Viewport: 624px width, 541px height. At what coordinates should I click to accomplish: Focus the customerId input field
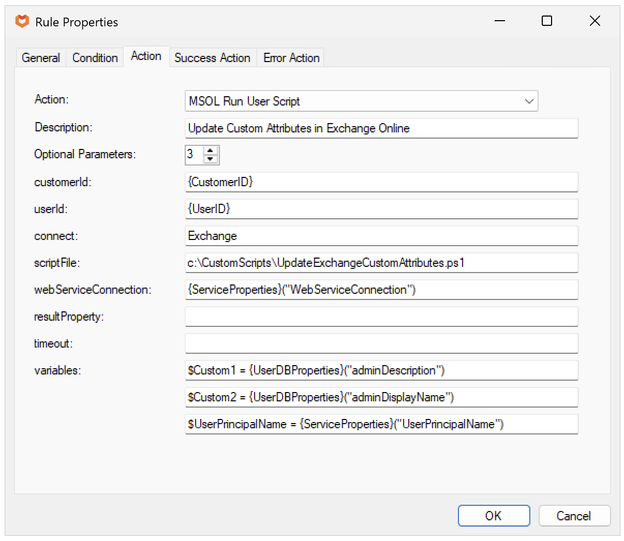(381, 182)
